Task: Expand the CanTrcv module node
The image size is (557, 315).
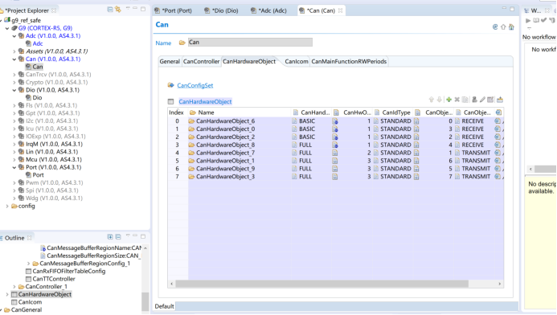Action: click(x=14, y=75)
